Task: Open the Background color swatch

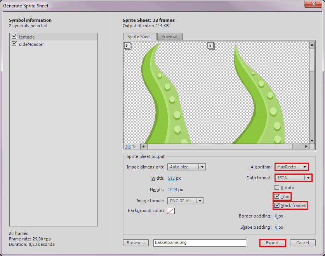Action: tap(171, 211)
